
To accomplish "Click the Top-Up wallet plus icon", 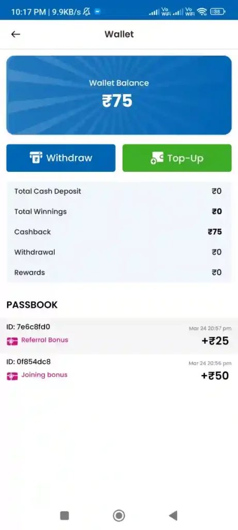I will tap(157, 158).
